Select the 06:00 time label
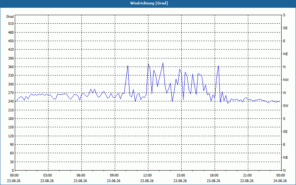The image size is (296, 185). pyautogui.click(x=81, y=175)
